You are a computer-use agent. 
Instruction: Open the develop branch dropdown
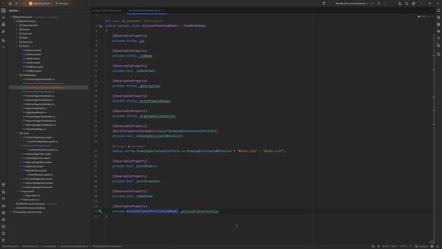click(x=63, y=3)
